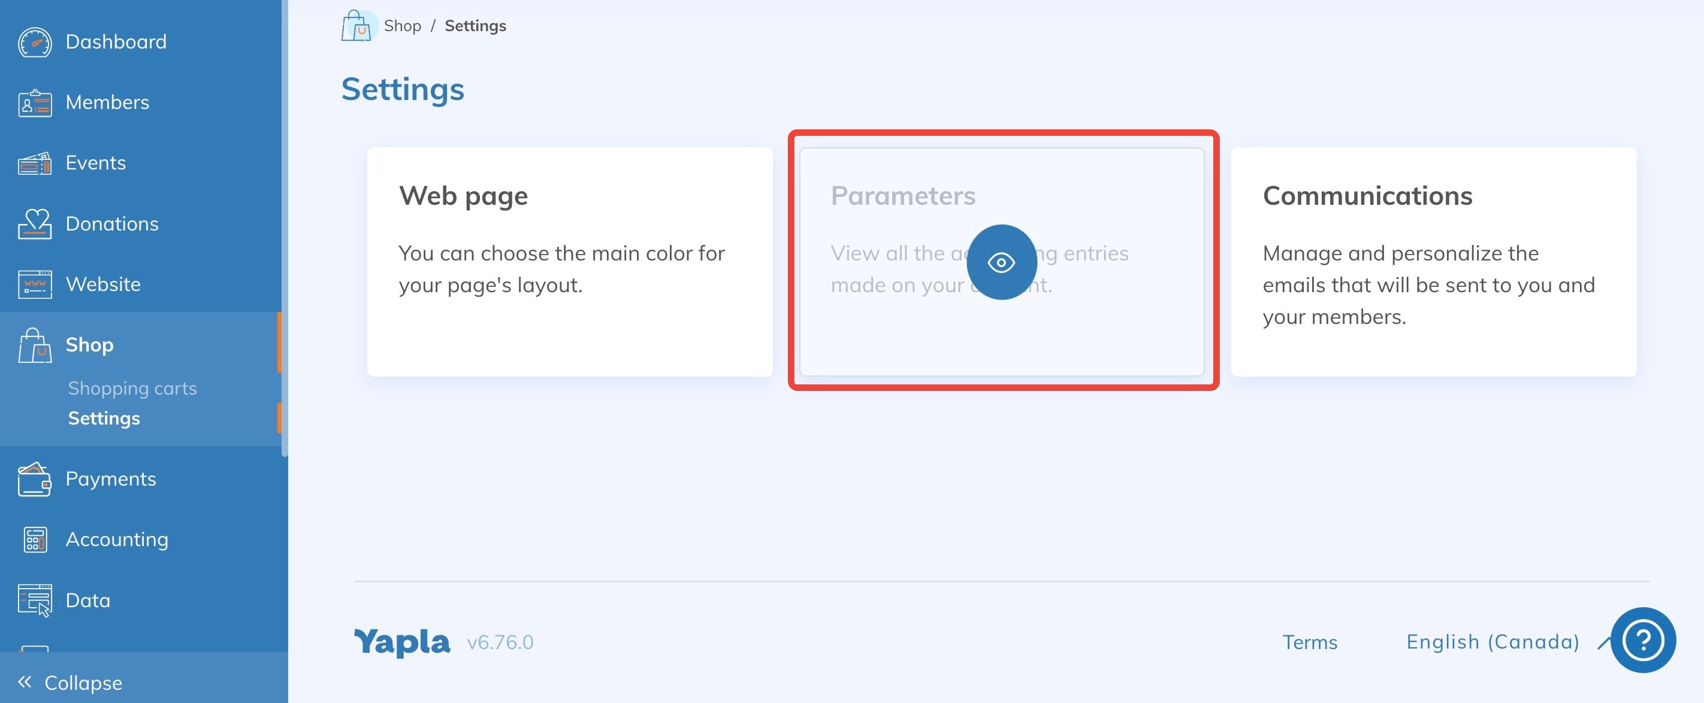Select Shopping carts in the Shop submenu
Viewport: 1704px width, 703px height.
point(132,388)
